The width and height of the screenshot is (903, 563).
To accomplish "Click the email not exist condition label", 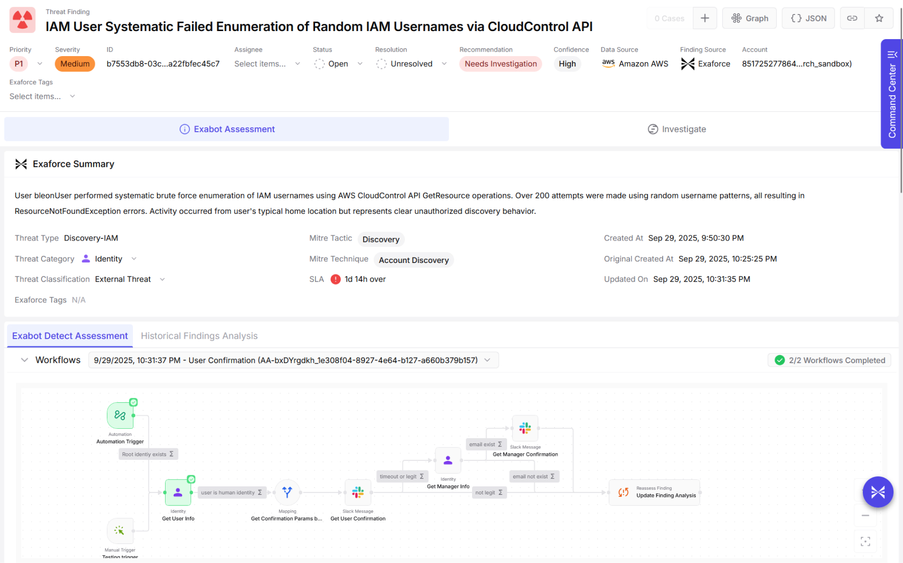I will [534, 476].
